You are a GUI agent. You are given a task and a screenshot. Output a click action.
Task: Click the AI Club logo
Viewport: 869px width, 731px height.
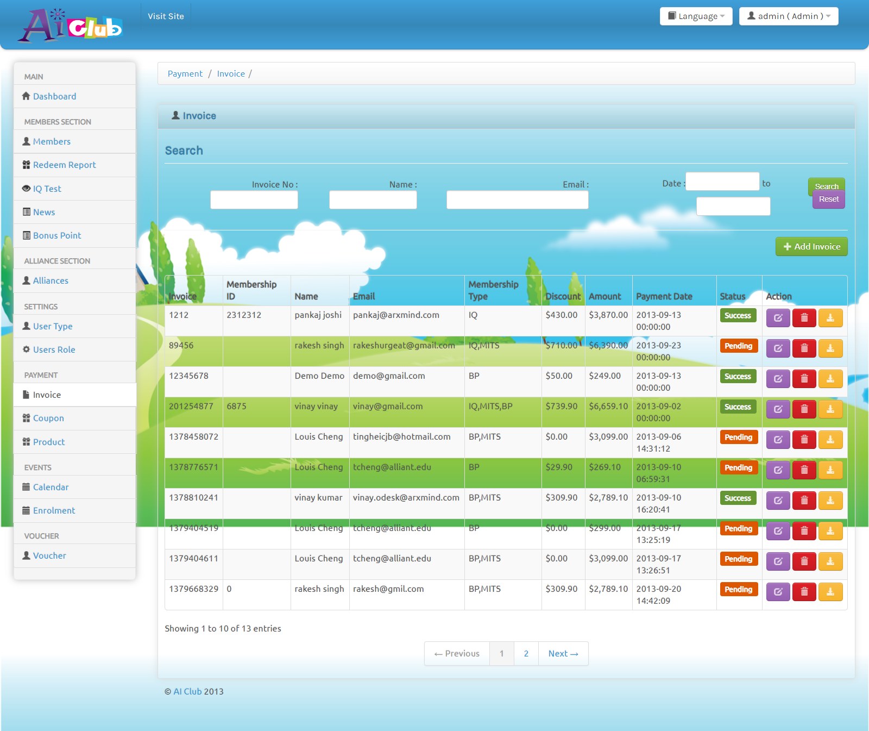tap(71, 25)
